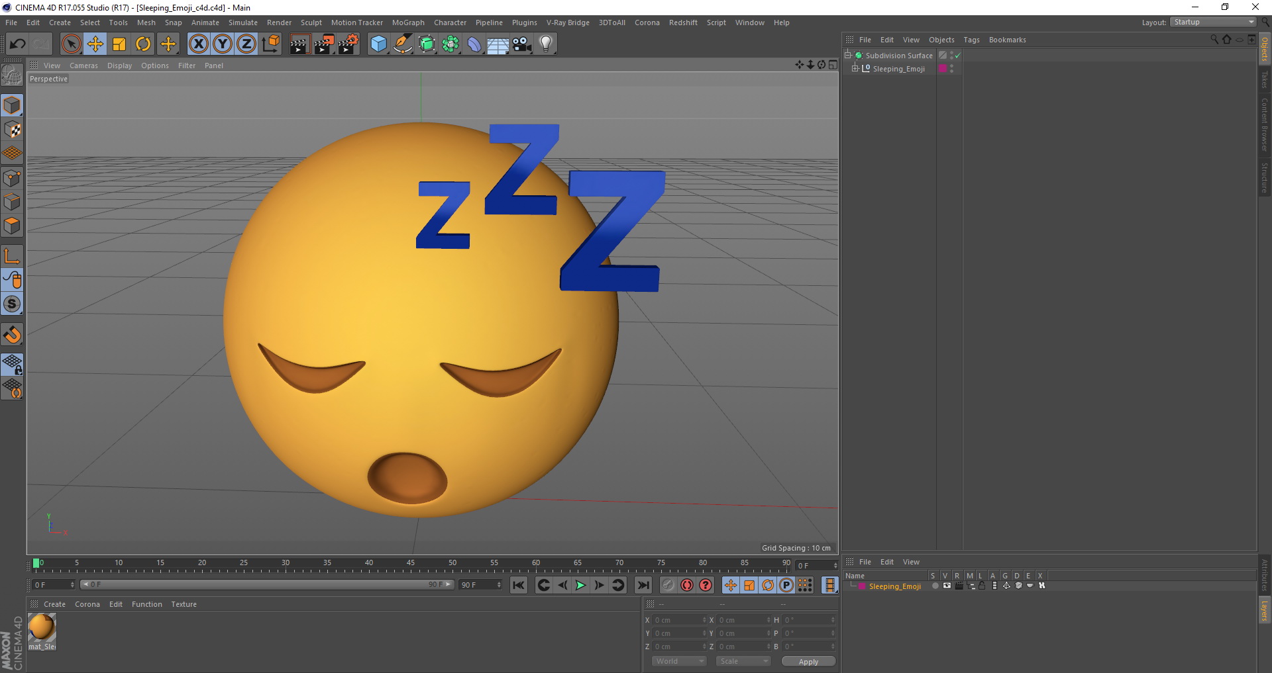Screen dimensions: 1272x673
Task: Open the spline Pen tool
Action: (402, 44)
